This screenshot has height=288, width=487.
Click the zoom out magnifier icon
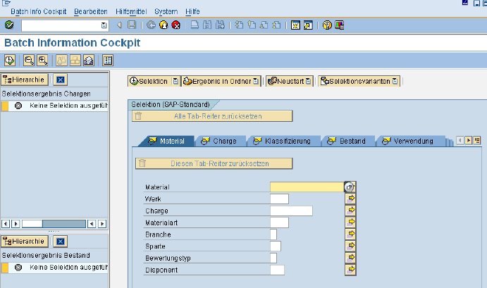(29, 61)
